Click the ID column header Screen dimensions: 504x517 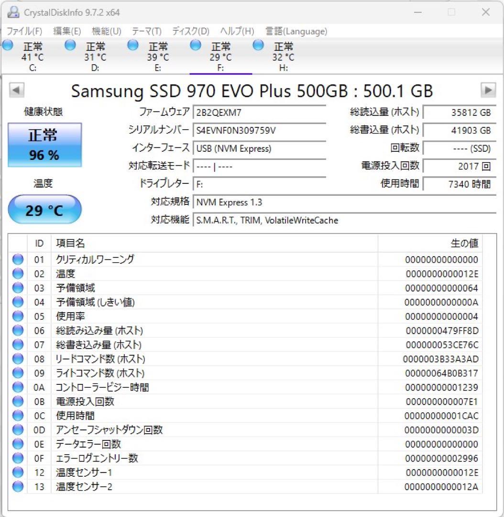click(39, 243)
